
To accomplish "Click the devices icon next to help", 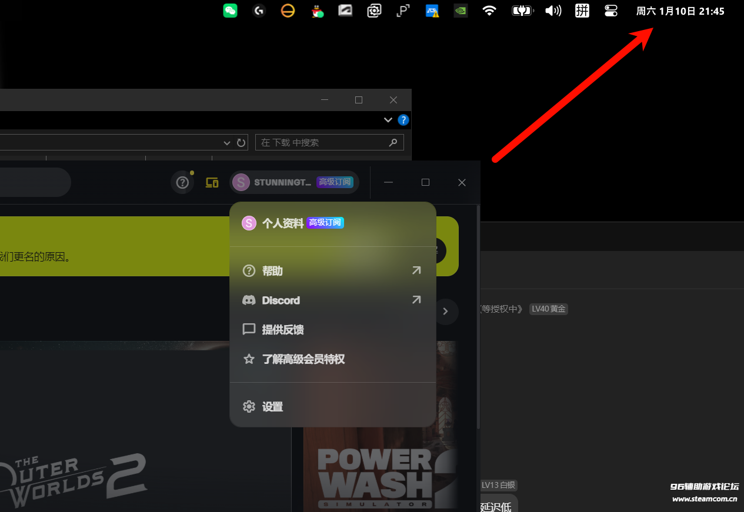I will click(212, 182).
